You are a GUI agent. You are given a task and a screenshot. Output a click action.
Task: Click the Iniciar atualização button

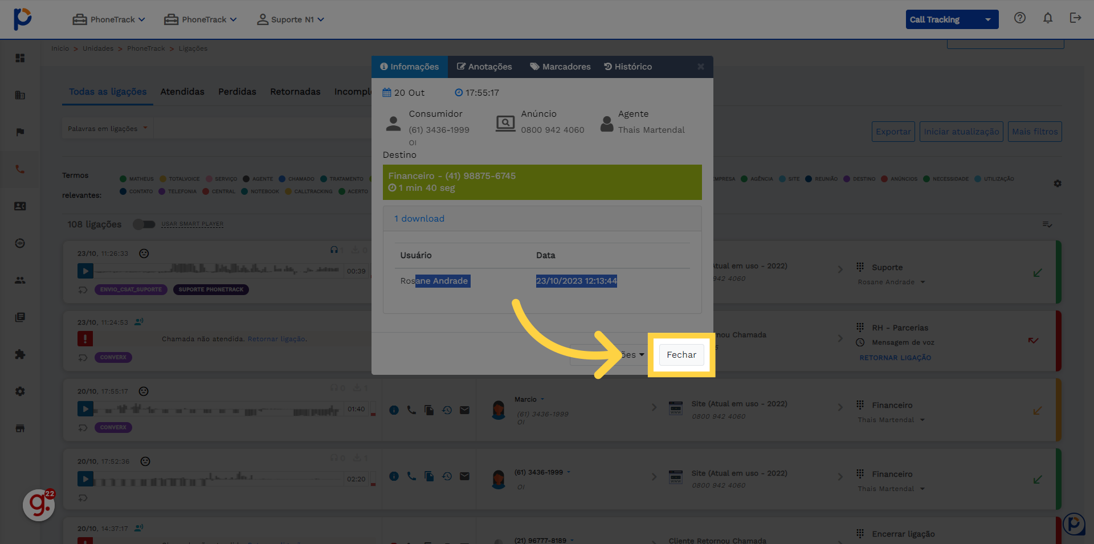point(961,132)
